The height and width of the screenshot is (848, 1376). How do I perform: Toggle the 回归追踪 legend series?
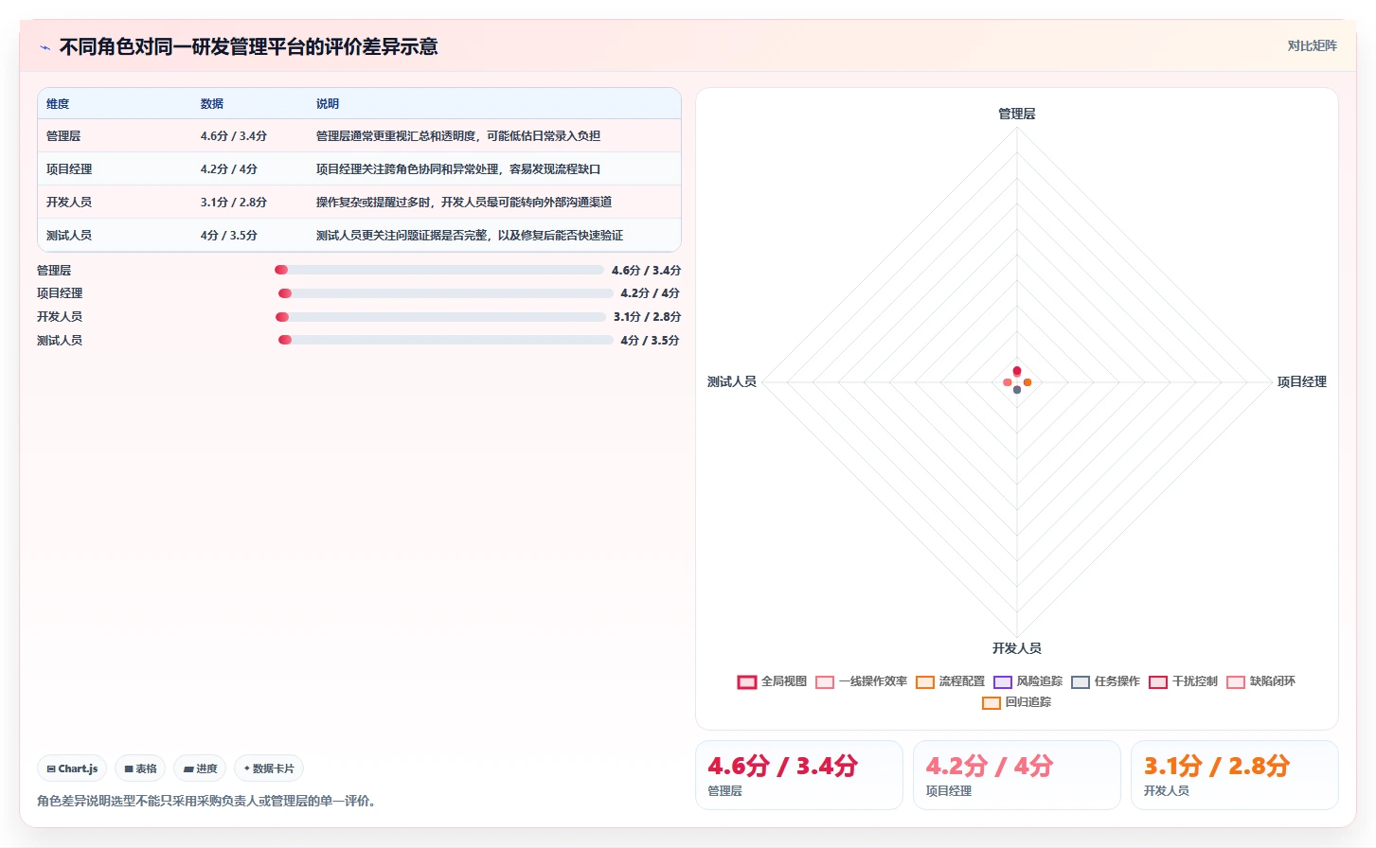pyautogui.click(x=1016, y=702)
